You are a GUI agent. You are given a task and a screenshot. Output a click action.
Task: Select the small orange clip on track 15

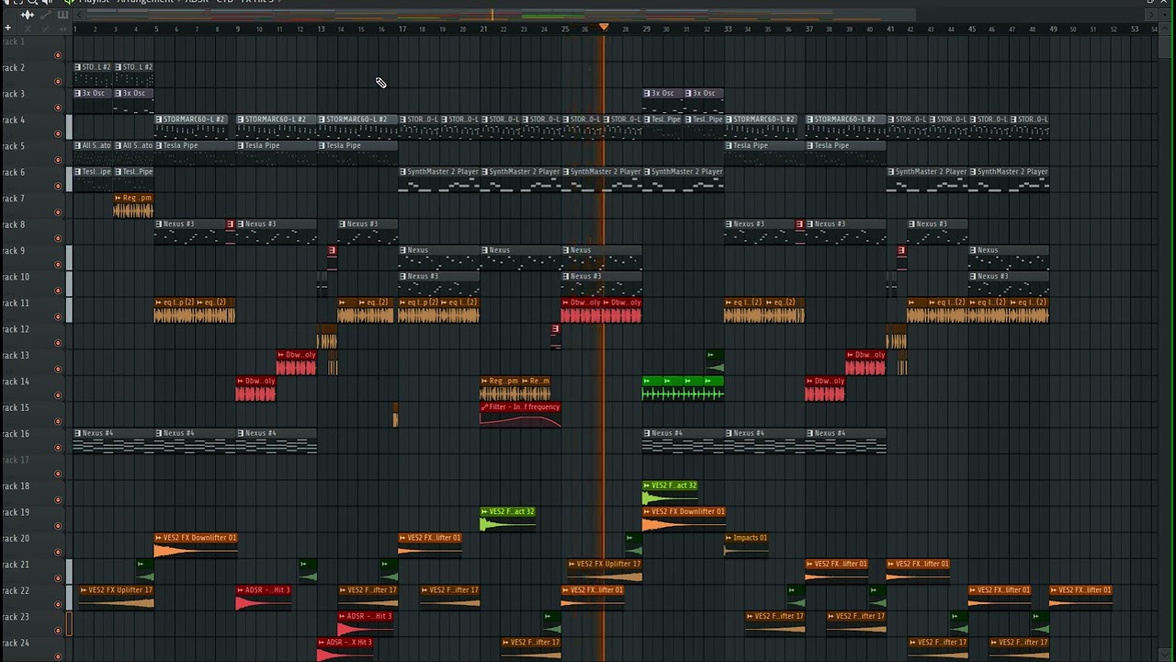(x=395, y=415)
